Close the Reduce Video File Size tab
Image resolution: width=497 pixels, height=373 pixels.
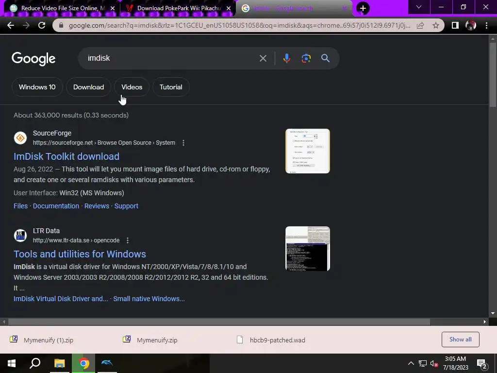(113, 8)
